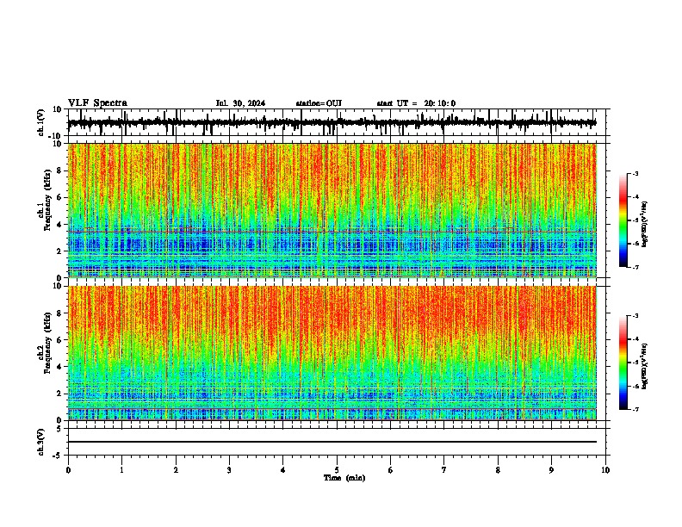Click the ch.2 colorbar log(PSD) label
The image size is (682, 527).
click(x=645, y=366)
